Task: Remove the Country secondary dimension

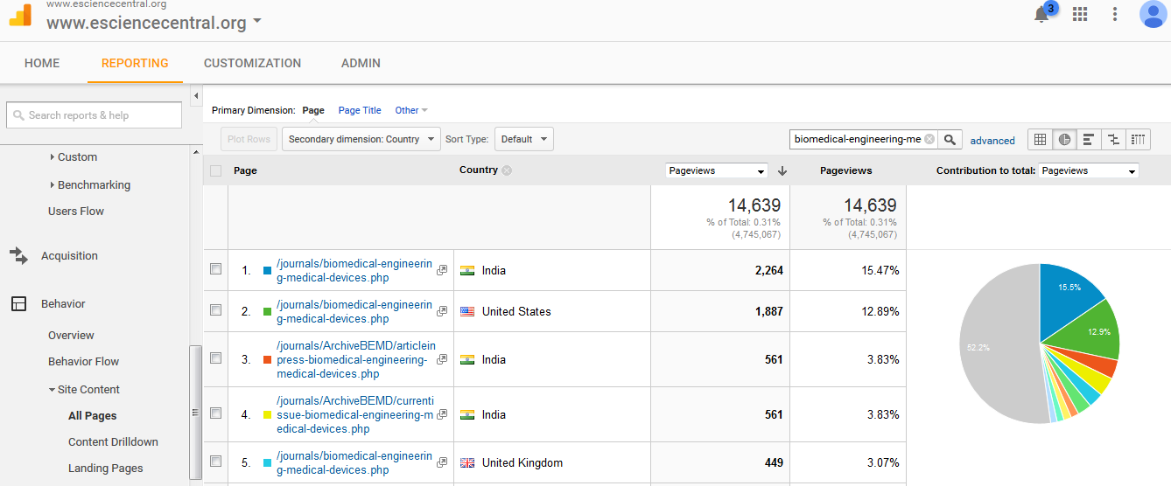Action: (x=507, y=170)
